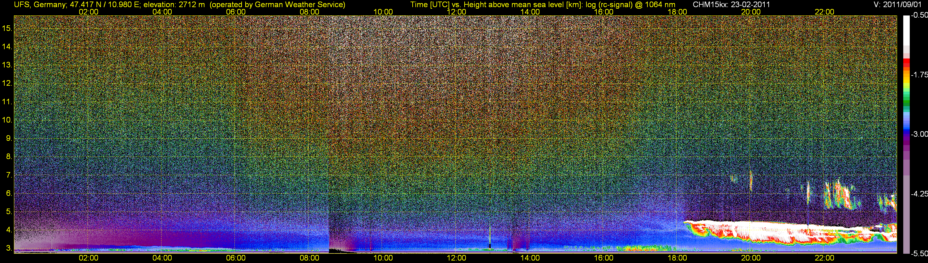Viewport: 928px width, 263px height.
Task: Click the "20:00" label on the top time axis
Action: point(751,12)
